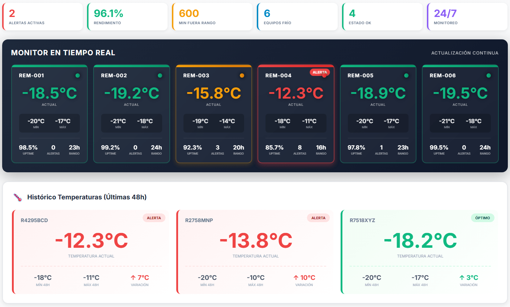This screenshot has height=307, width=510.
Task: Click the ÓPTIMO badge on R7518XYZ card
Action: [x=483, y=218]
